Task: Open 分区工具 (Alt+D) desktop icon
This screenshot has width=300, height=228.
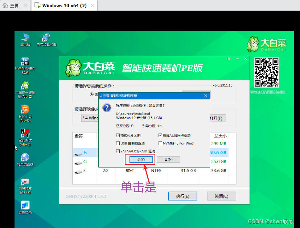Action: [x=25, y=113]
